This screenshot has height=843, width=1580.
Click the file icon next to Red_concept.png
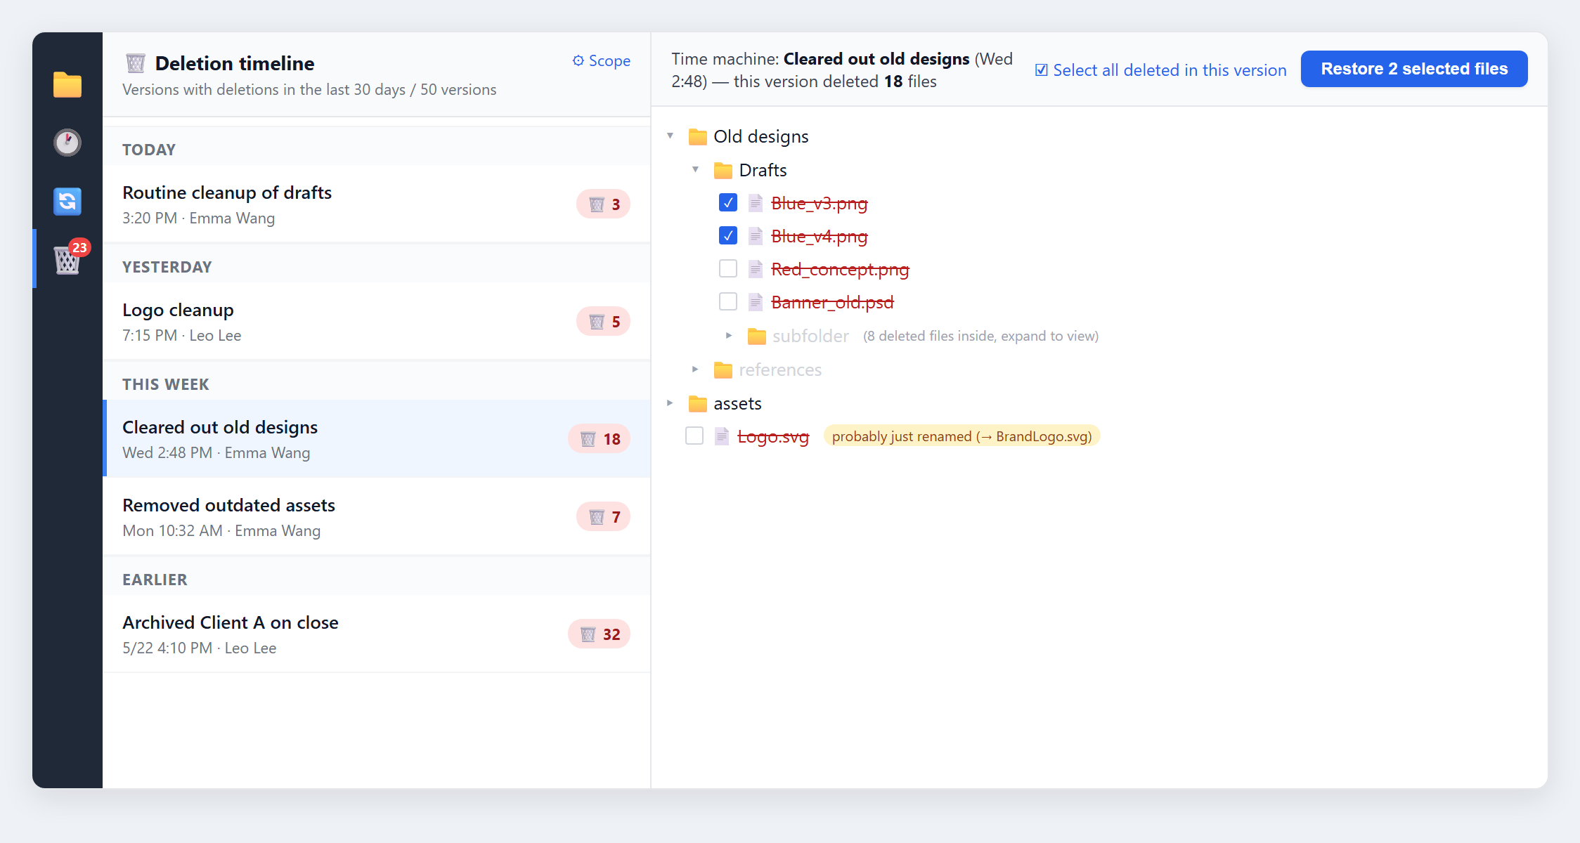756,269
